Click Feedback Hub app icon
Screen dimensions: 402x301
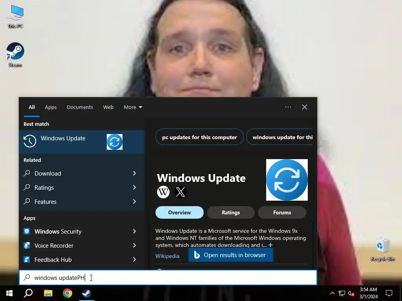(27, 259)
